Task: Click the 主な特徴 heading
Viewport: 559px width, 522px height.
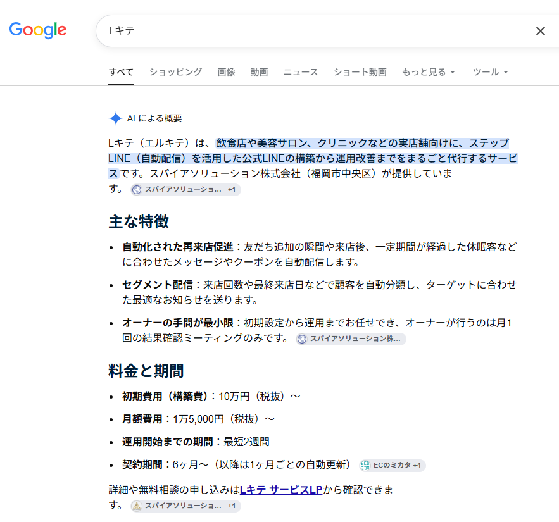Action: coord(139,221)
